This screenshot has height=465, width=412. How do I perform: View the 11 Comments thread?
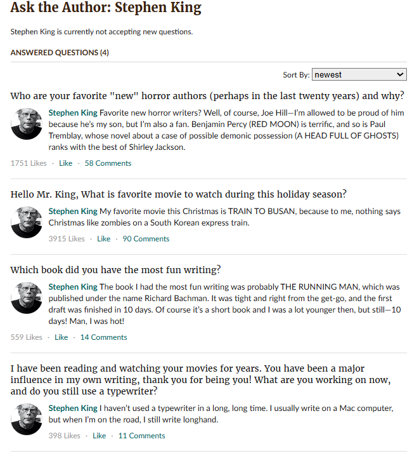142,436
